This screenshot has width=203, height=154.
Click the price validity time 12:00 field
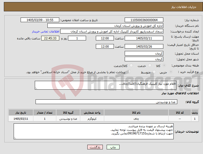coord(105,46)
